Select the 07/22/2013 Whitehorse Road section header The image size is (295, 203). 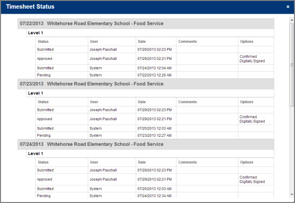click(91, 23)
